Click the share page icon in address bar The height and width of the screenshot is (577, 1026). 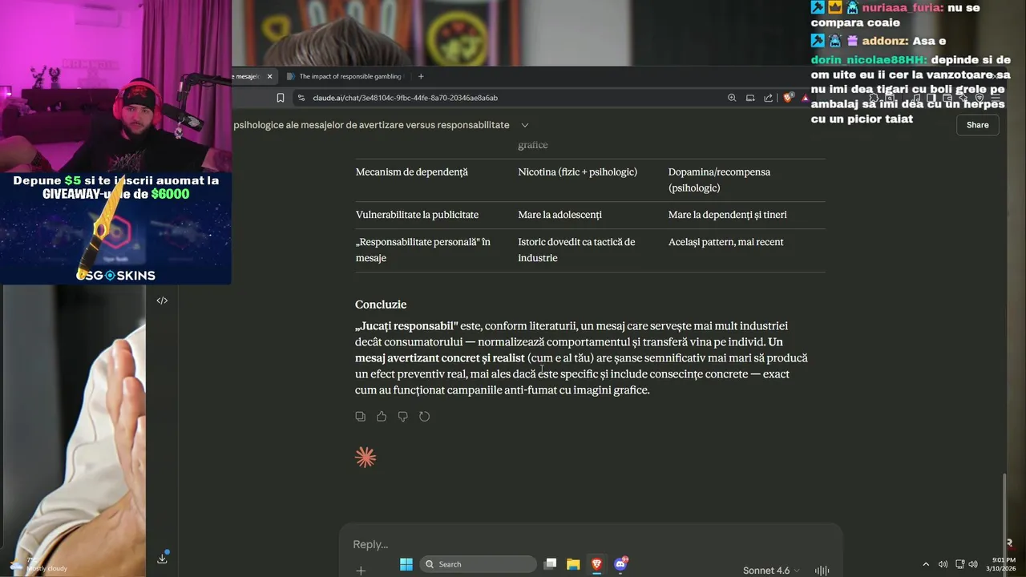click(768, 98)
